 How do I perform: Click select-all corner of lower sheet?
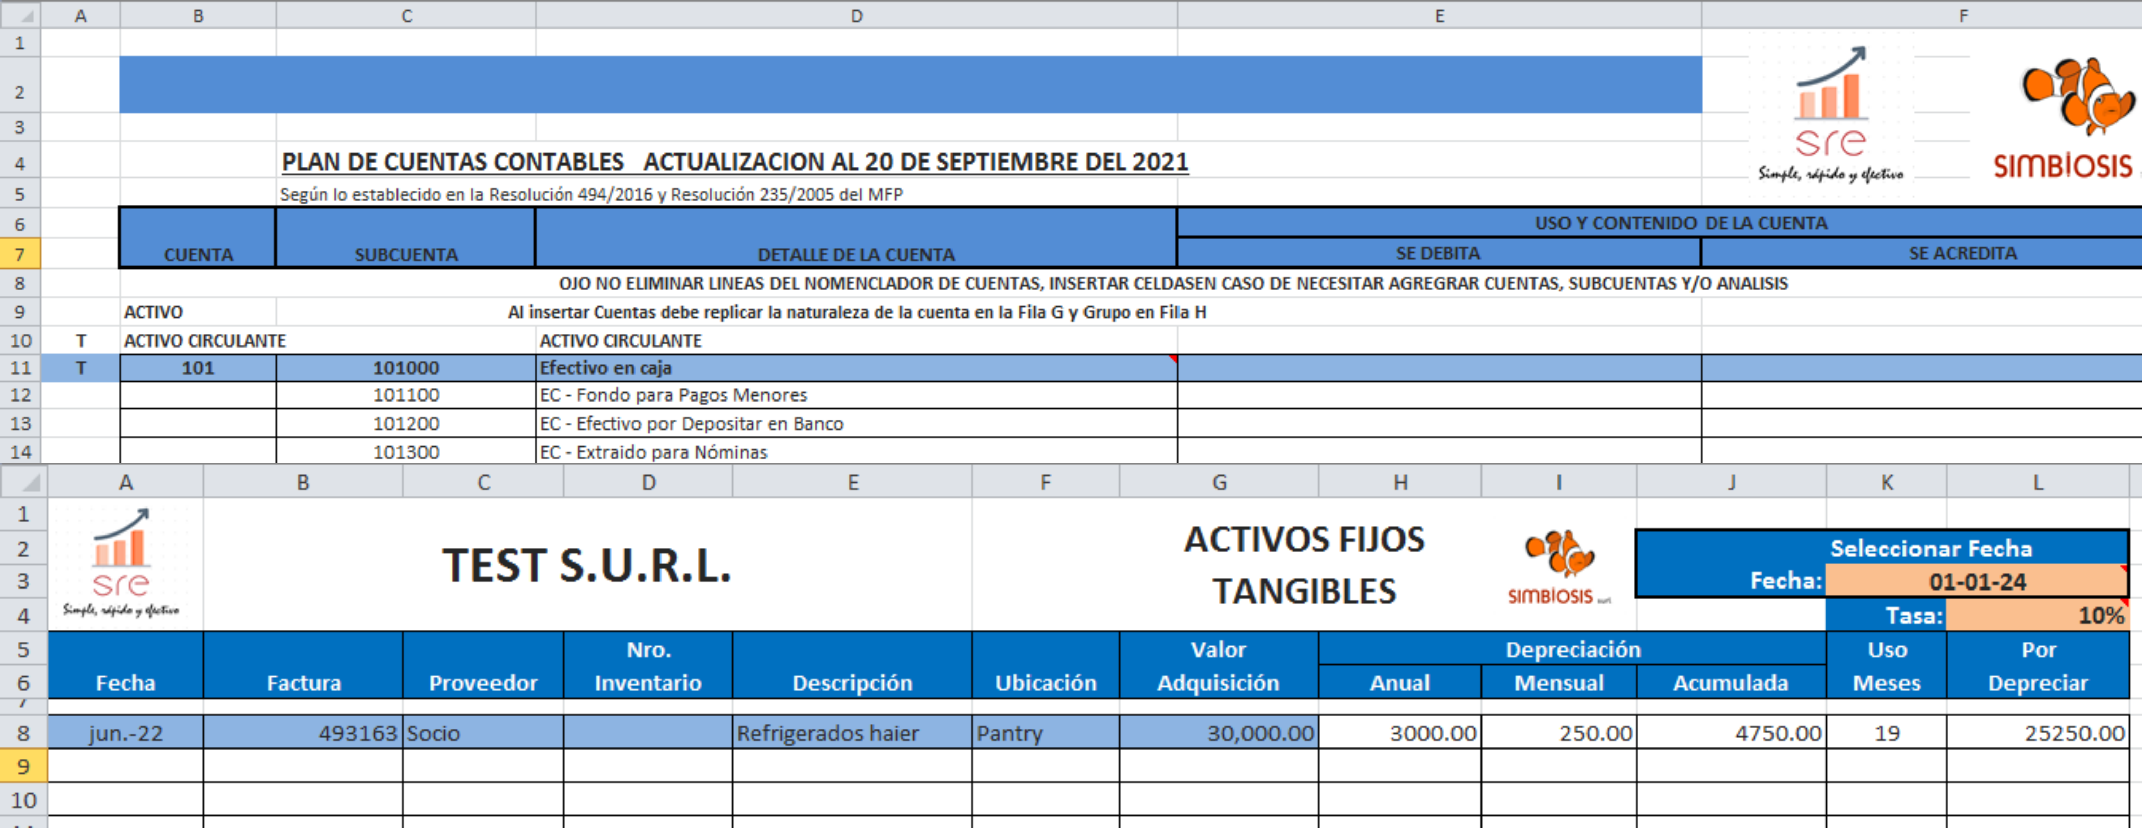tap(23, 482)
